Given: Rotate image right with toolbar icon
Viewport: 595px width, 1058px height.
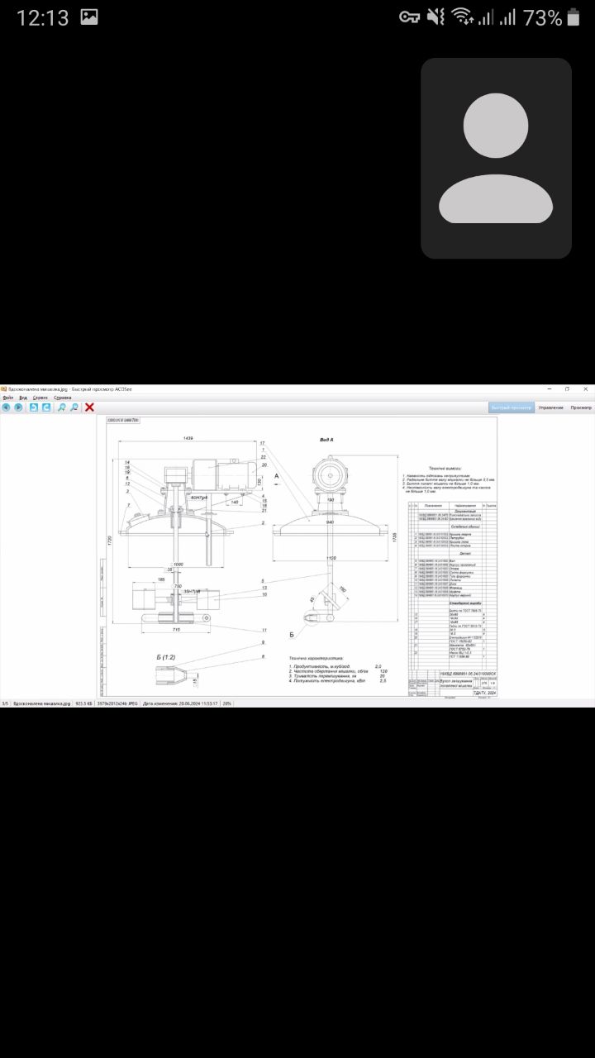Looking at the screenshot, I should point(46,407).
